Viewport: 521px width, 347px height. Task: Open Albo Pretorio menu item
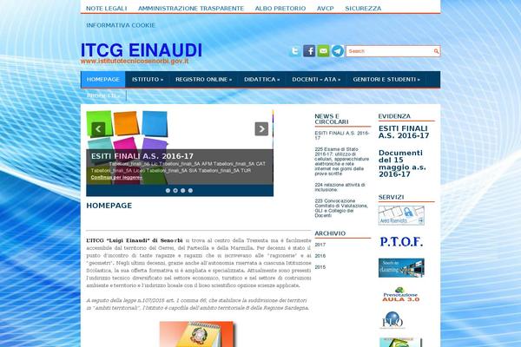point(280,9)
